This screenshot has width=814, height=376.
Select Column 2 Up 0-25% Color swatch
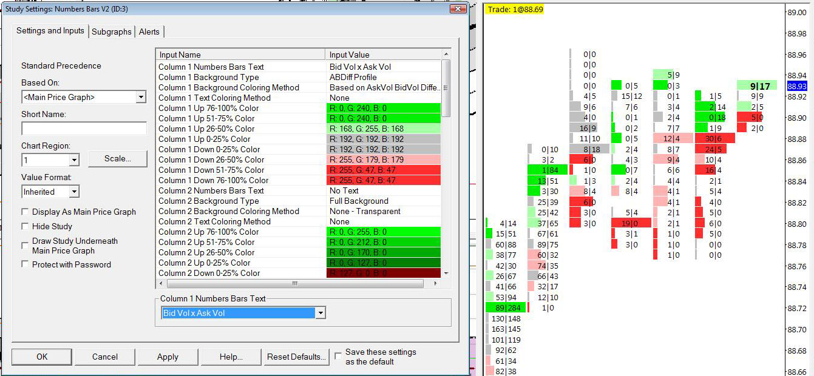(x=383, y=263)
